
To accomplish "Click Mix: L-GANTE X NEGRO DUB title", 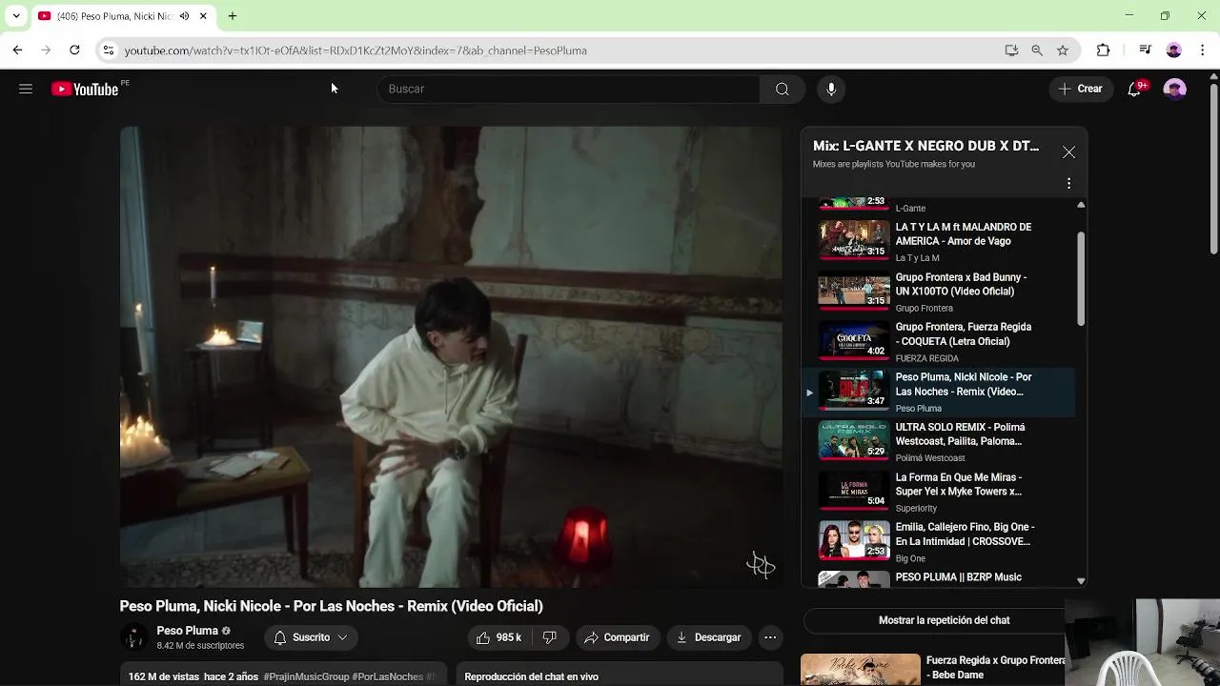I will (x=925, y=146).
